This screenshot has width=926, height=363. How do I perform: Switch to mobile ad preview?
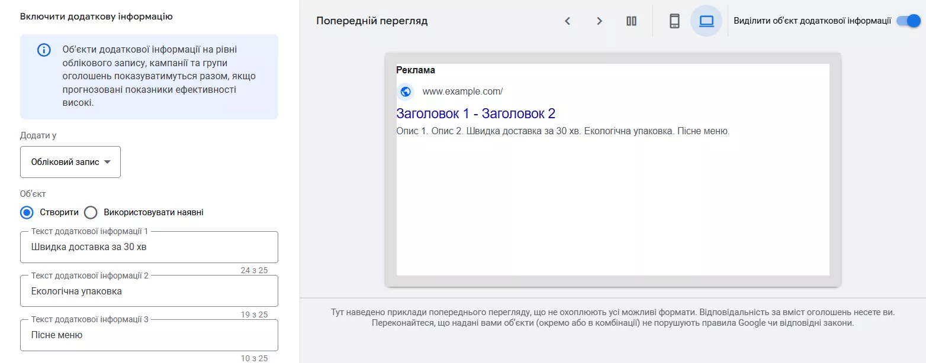coord(673,20)
